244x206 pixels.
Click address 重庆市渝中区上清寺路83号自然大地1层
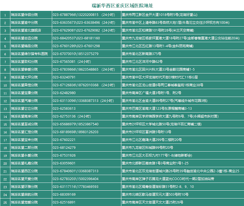click(x=176, y=22)
